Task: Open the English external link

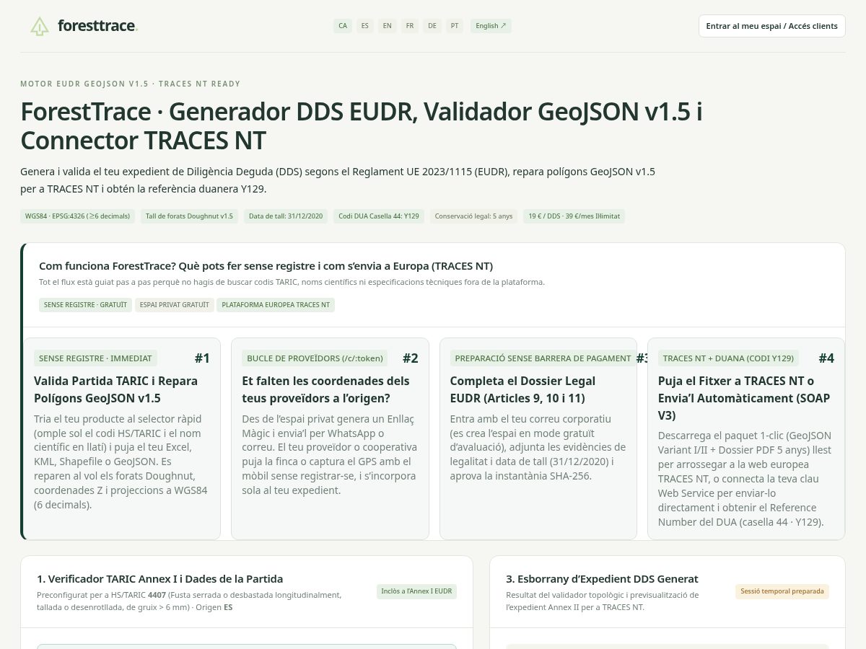Action: click(491, 26)
